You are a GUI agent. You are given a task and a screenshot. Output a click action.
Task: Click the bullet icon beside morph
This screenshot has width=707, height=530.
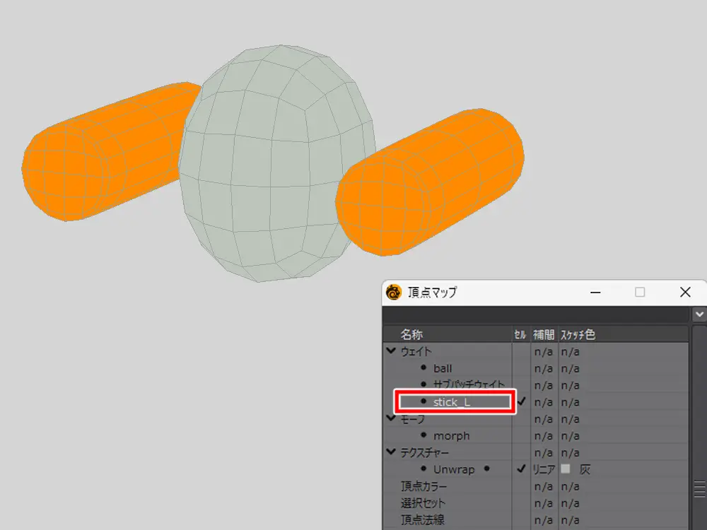click(423, 435)
